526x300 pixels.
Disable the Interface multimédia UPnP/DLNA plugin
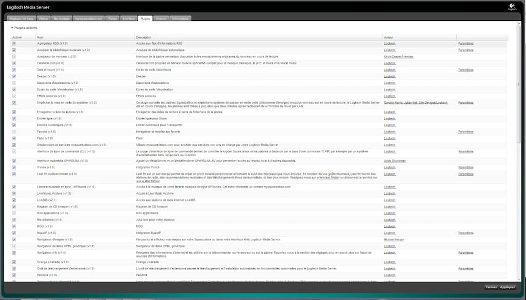[x=14, y=161]
